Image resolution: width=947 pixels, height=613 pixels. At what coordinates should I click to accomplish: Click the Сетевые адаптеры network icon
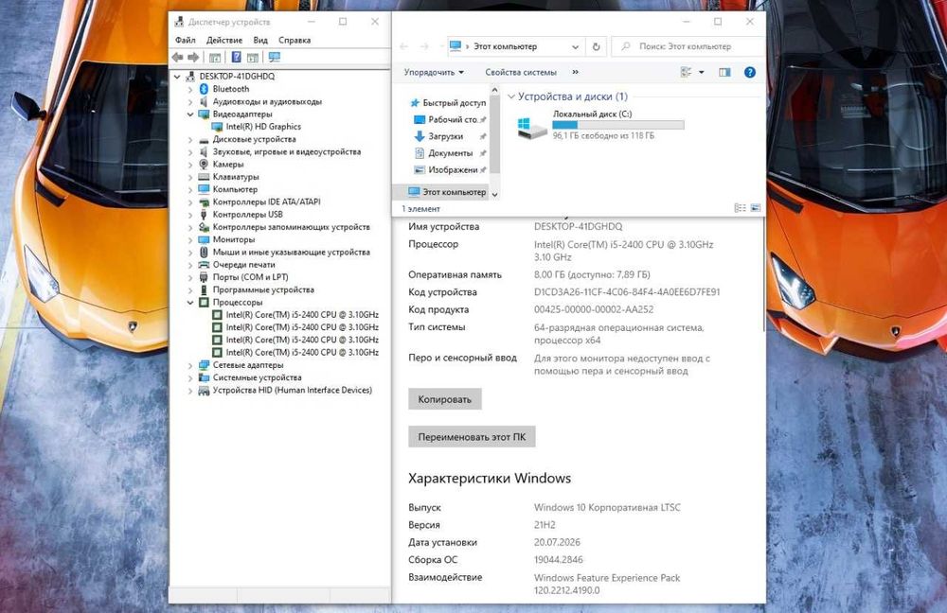[x=204, y=365]
